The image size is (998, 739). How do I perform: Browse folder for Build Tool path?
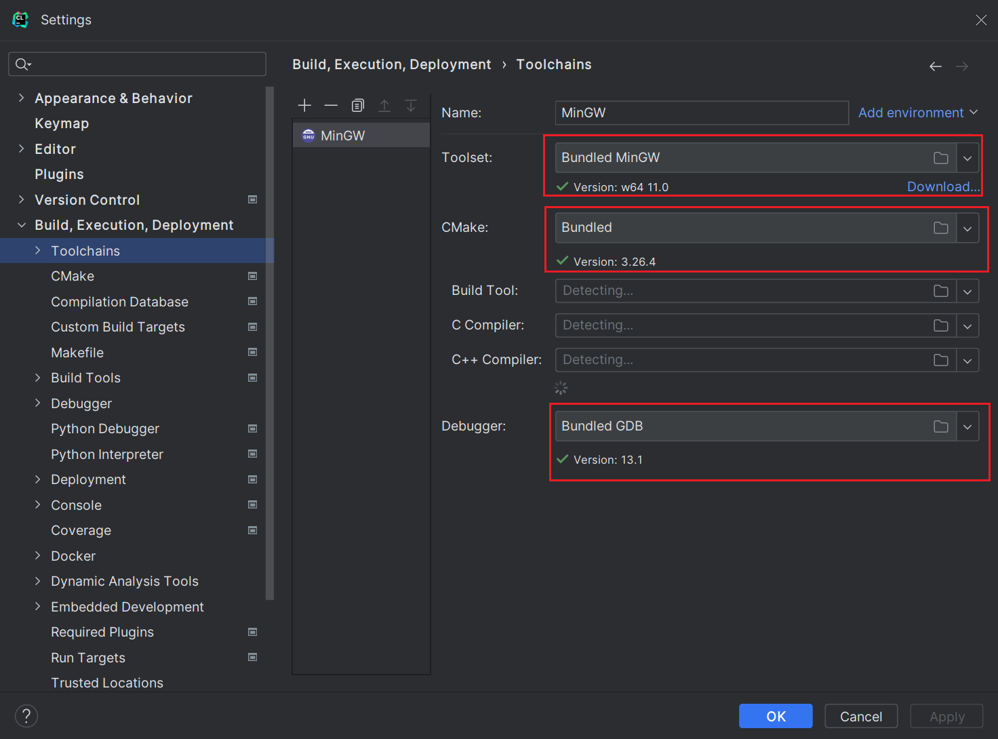[x=941, y=291]
